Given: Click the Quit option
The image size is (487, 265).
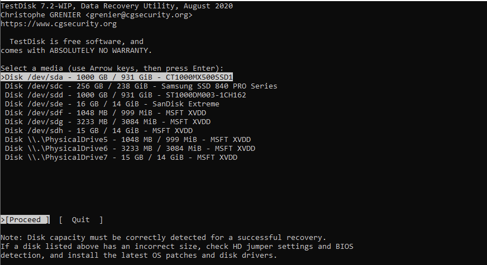Looking at the screenshot, I should [x=81, y=220].
